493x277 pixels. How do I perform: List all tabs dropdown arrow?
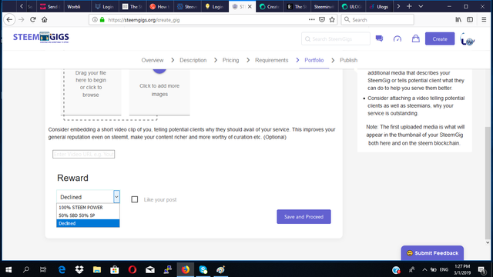[421, 6]
